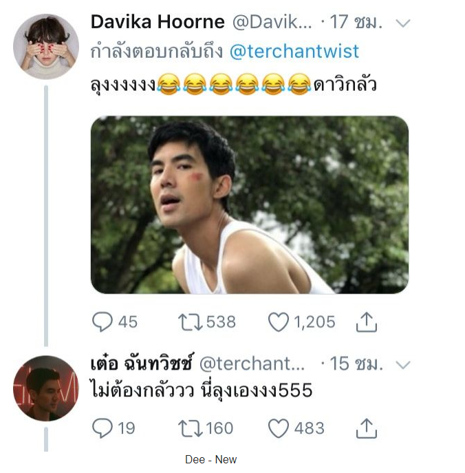Viewport: 465px width, 473px height.
Task: Click the @terchant... handle in second tweet
Action: [252, 364]
